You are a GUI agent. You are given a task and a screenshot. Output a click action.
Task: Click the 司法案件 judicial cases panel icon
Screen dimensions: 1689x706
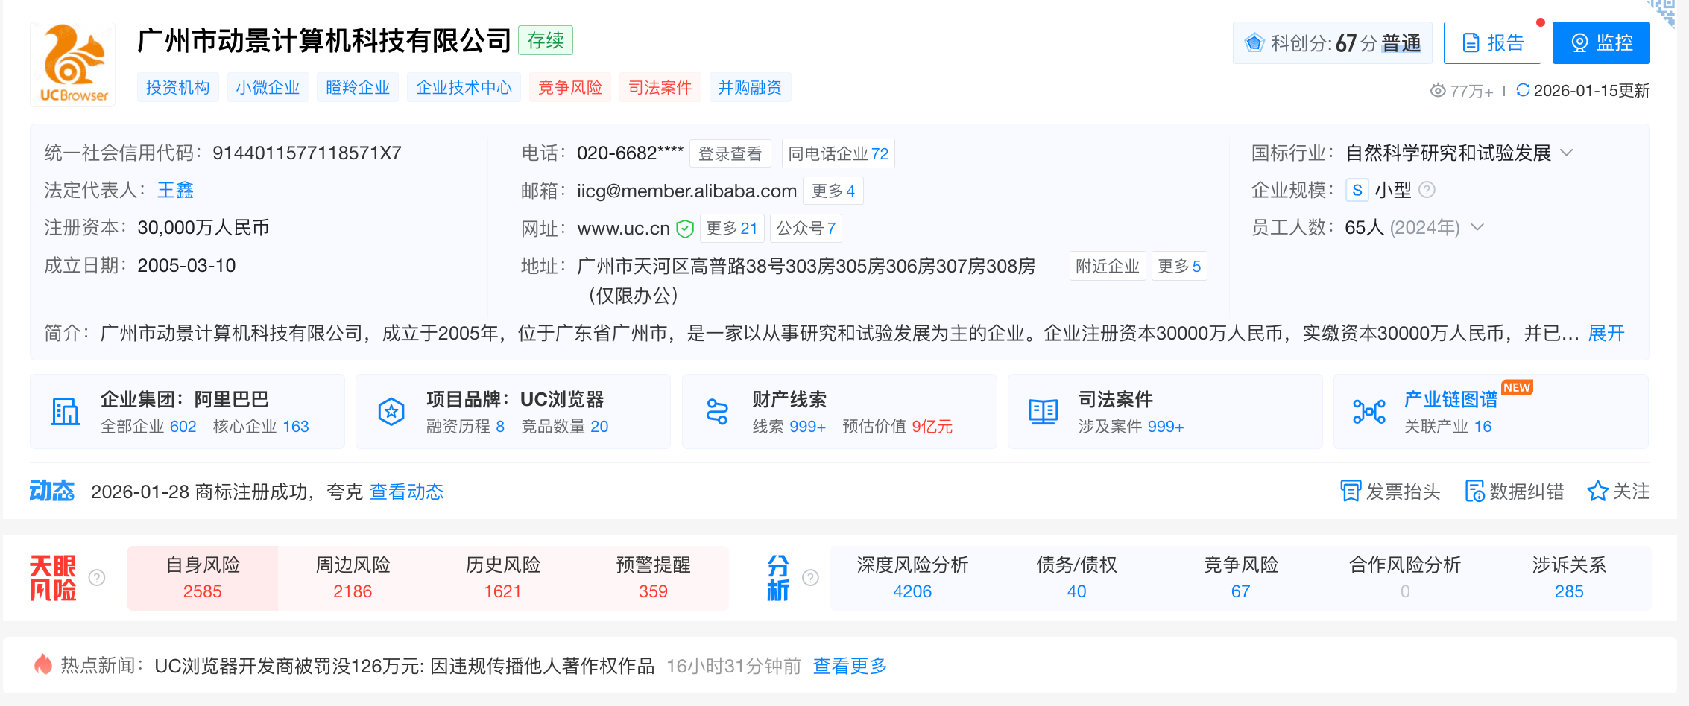coord(1042,410)
